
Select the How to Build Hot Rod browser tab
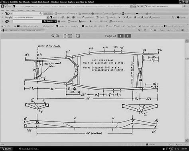[23, 30]
